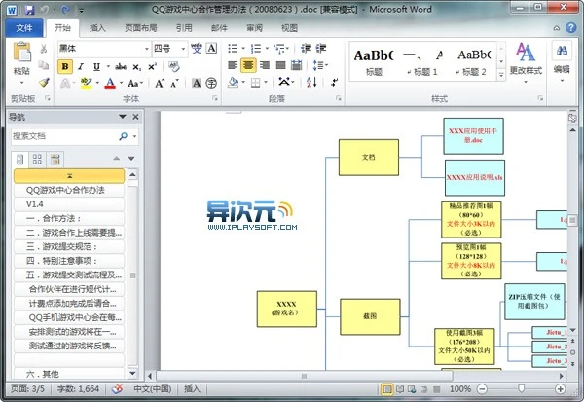The height and width of the screenshot is (402, 584).
Task: Click the Save icon in Quick Access
Action: 29,10
